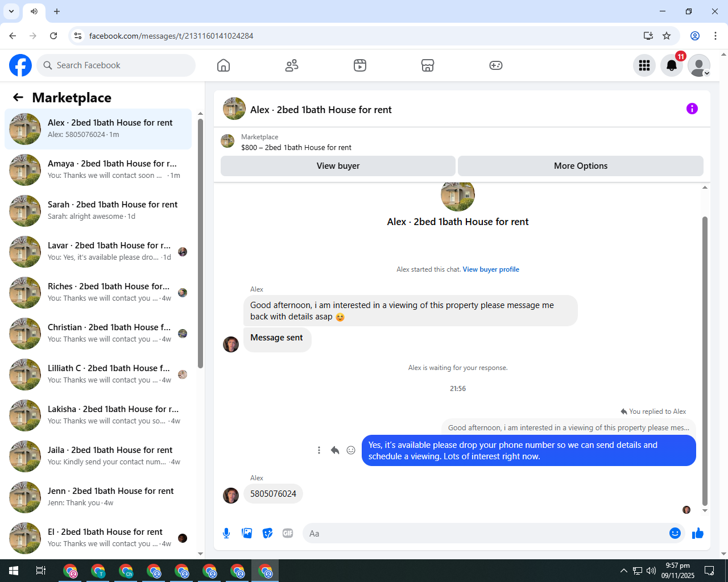
Task: Click the chat messages scrollbar
Action: pyautogui.click(x=705, y=361)
